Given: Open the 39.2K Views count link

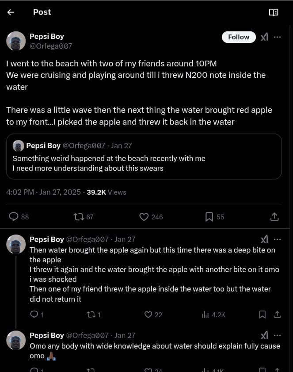Looking at the screenshot, I should 107,192.
